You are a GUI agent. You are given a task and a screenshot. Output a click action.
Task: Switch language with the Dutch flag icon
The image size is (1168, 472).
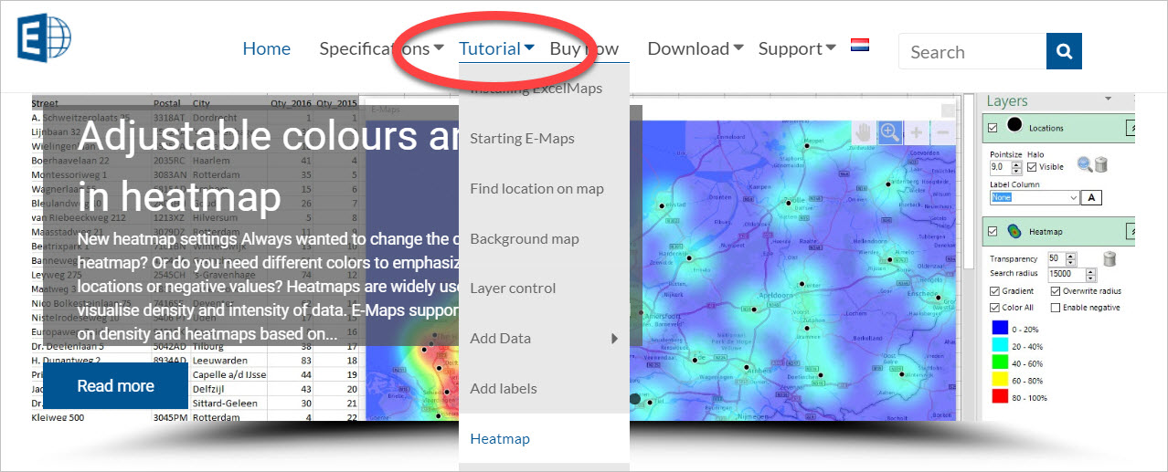point(860,45)
